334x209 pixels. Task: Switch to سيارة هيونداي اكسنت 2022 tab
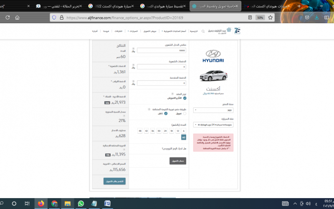(111, 6)
